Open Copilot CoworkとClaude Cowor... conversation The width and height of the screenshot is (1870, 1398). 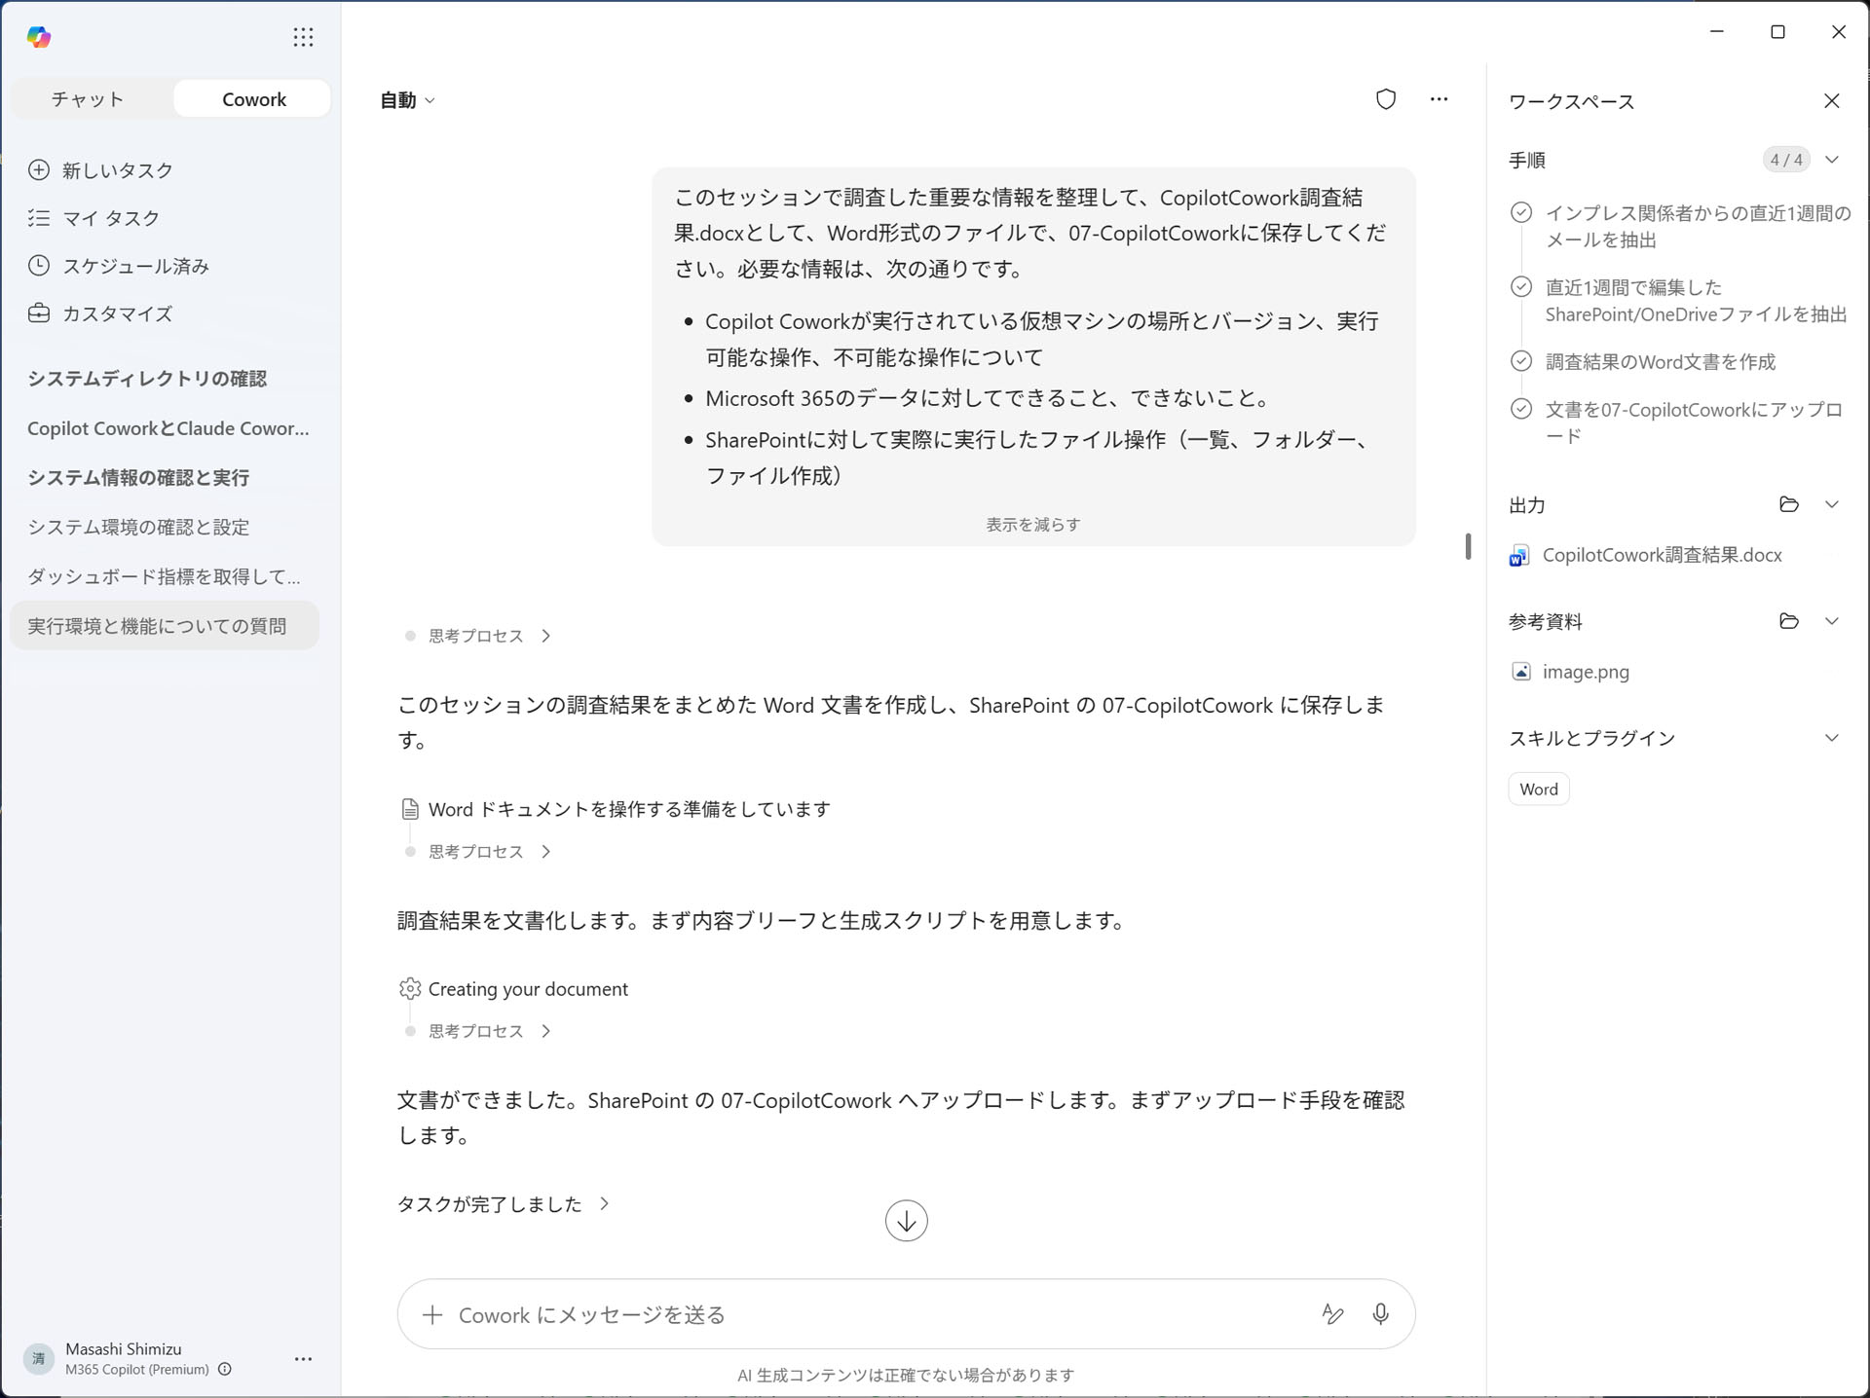pyautogui.click(x=168, y=428)
